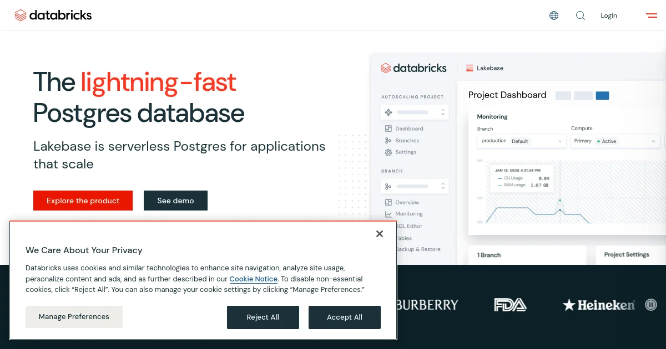Close the privacy cookie banner
This screenshot has height=349, width=666.
click(x=380, y=234)
